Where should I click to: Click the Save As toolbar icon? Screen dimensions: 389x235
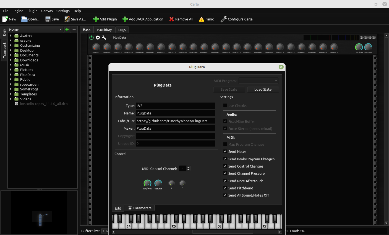67,19
